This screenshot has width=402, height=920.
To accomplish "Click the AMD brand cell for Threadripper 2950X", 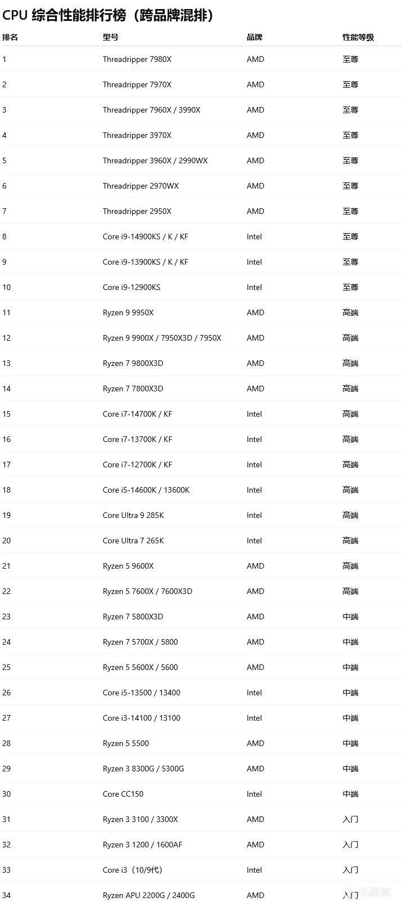I will click(x=255, y=211).
